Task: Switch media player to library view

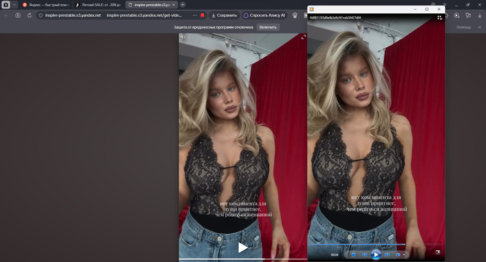Action: click(439, 17)
